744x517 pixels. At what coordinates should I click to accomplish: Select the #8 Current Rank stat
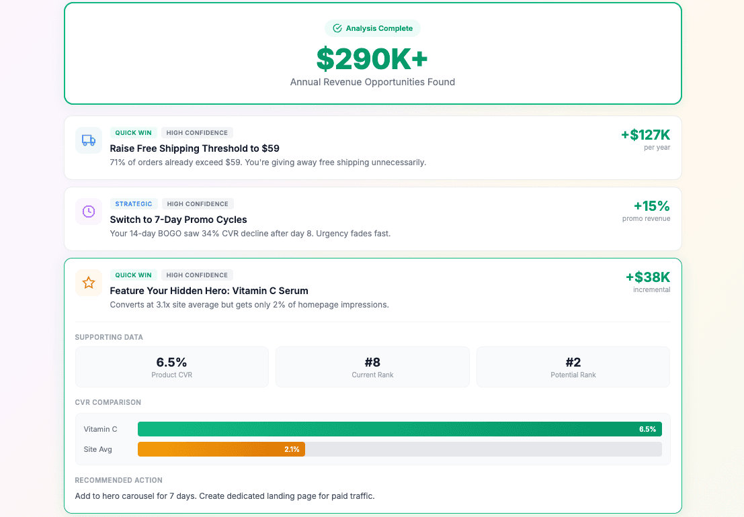372,366
